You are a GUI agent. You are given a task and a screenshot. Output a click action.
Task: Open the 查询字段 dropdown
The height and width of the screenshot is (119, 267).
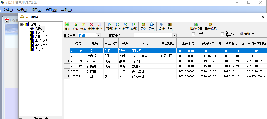[98, 35]
